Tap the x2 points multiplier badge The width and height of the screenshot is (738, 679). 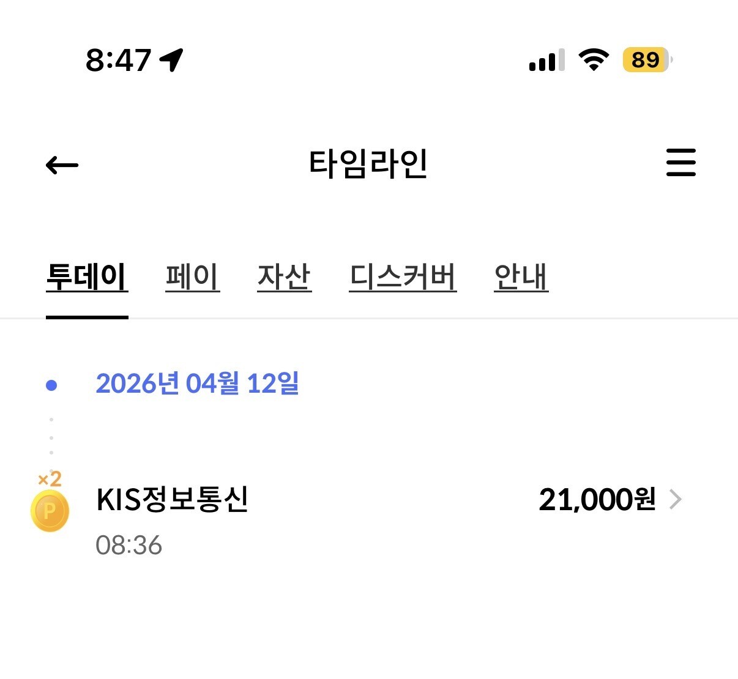pyautogui.click(x=50, y=479)
